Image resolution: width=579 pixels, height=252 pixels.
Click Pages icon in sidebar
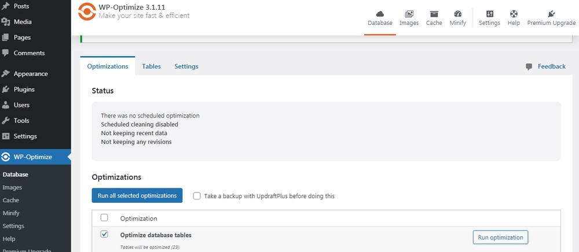tap(6, 37)
